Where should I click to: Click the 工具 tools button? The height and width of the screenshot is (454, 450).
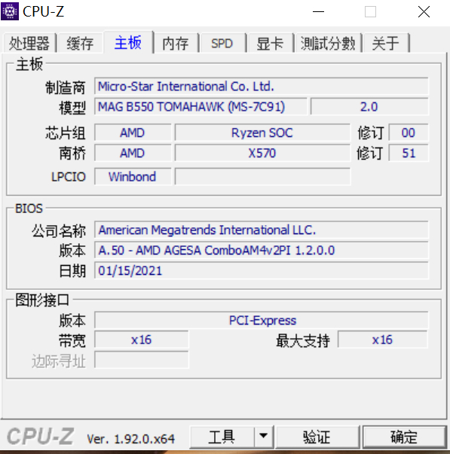(x=222, y=437)
